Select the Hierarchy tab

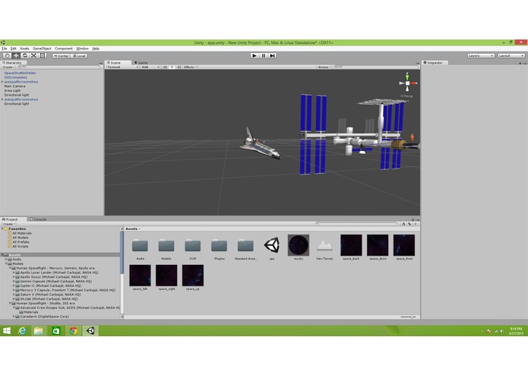point(14,62)
